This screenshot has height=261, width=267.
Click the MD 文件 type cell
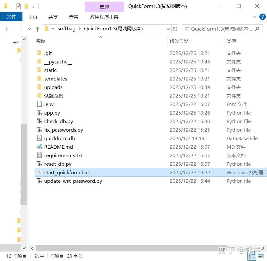(x=236, y=147)
